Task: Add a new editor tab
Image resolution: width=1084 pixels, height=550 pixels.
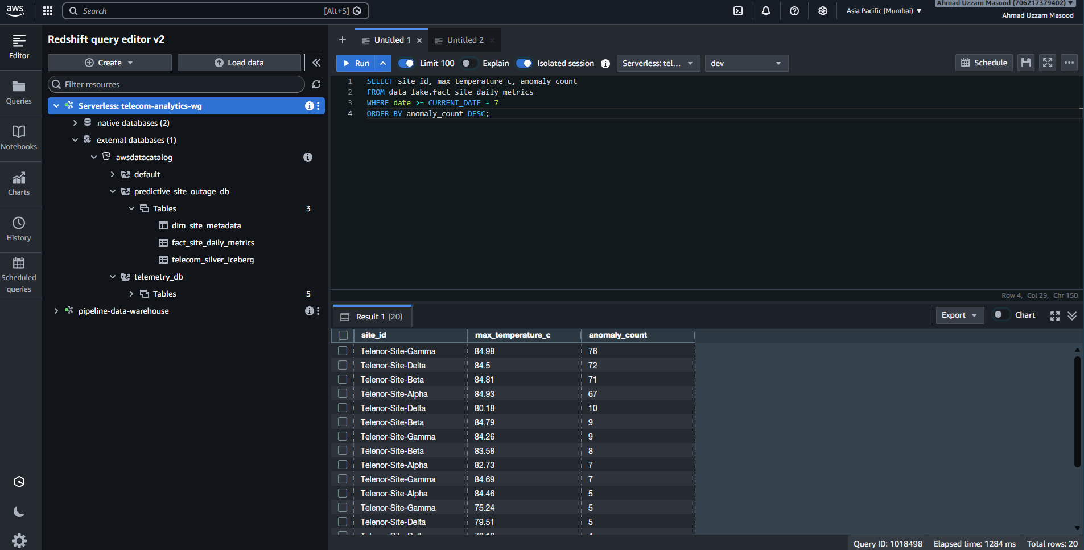Action: (343, 40)
